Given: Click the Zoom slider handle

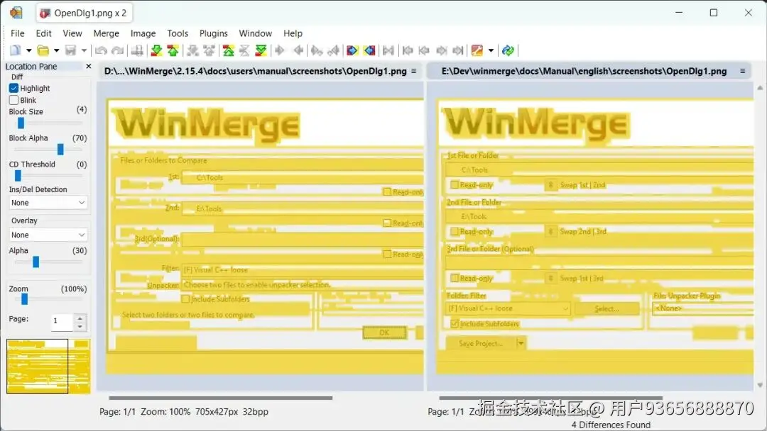Looking at the screenshot, I should tap(24, 299).
